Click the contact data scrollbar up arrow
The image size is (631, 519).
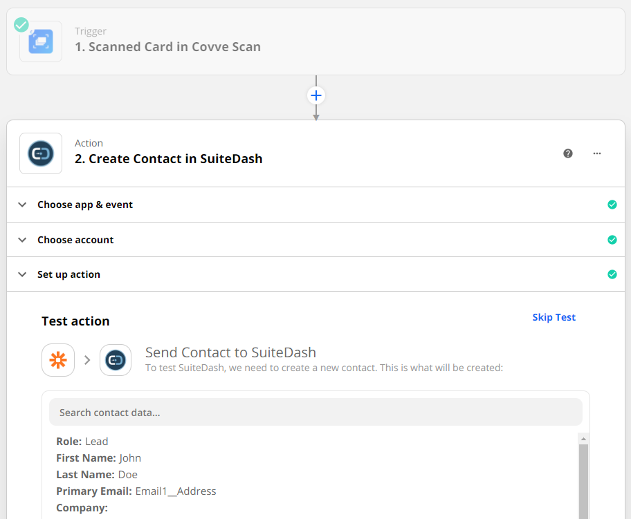click(583, 439)
